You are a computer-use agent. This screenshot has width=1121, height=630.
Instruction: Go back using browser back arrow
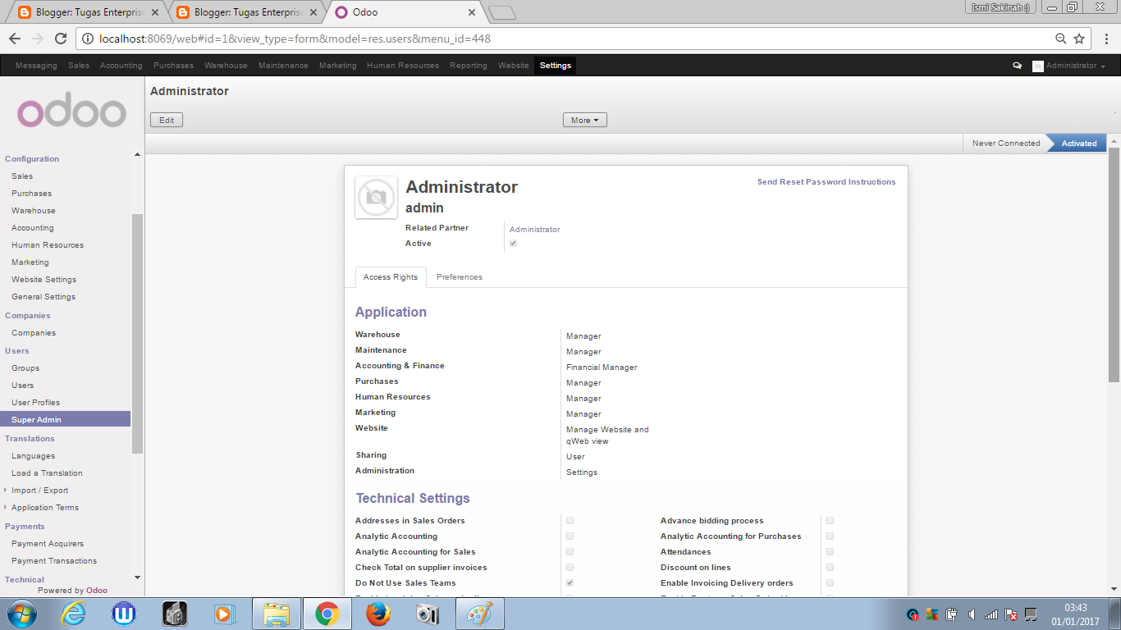(15, 39)
